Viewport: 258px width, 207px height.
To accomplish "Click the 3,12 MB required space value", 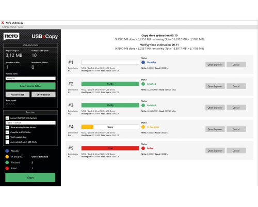I will (14, 55).
